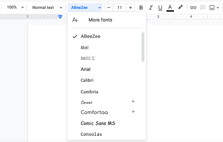Click the font size field
This screenshot has height=142, width=223.
tap(119, 8)
